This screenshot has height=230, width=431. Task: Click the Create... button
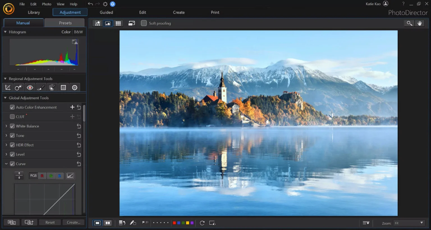74,222
